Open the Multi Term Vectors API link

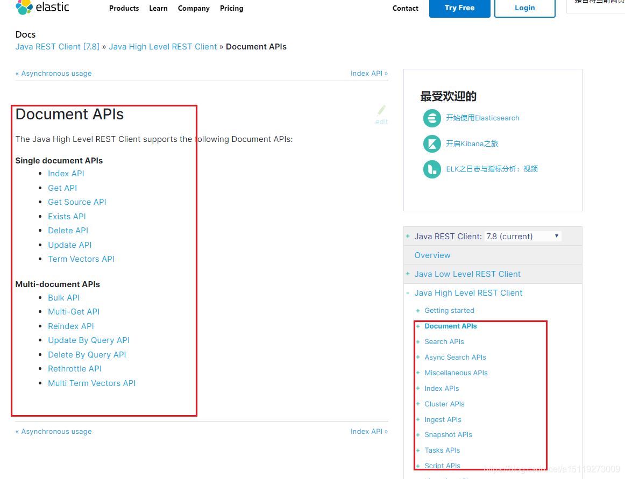(91, 383)
